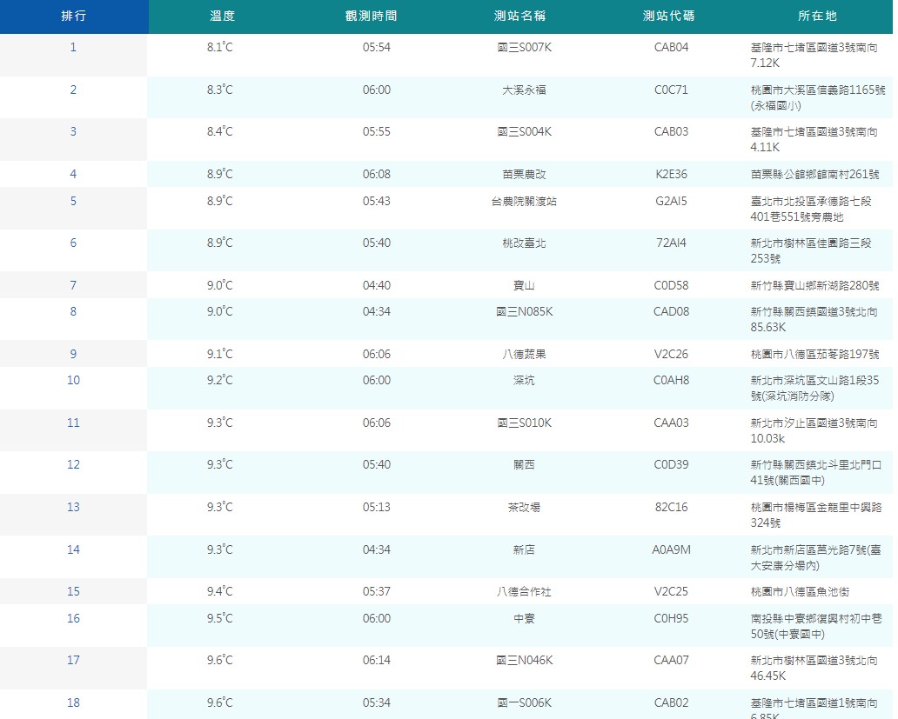
Task: Click the 所在地 column header
Action: (817, 17)
